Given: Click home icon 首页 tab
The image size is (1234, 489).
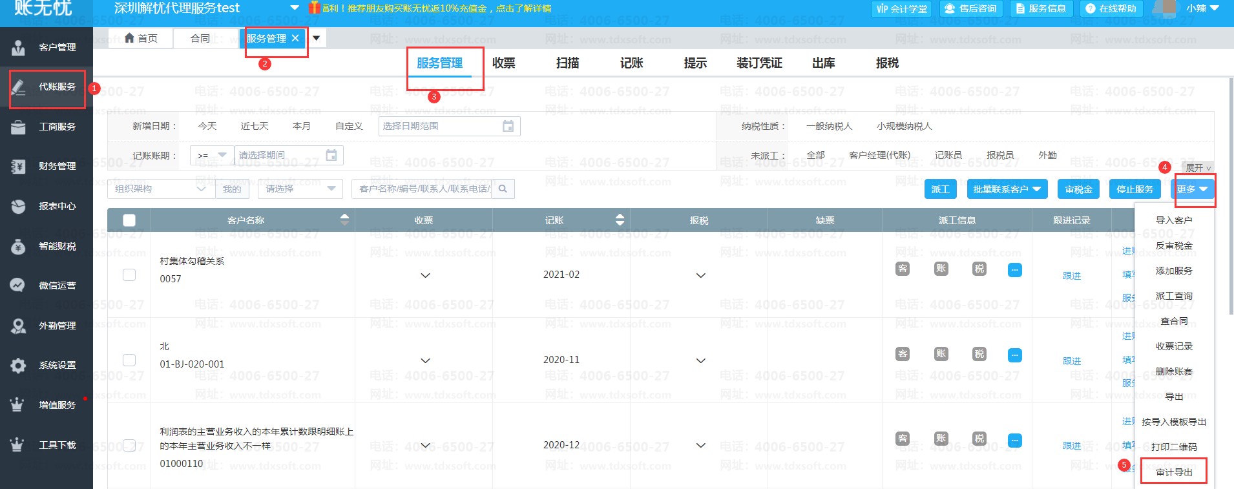Looking at the screenshot, I should tap(141, 38).
